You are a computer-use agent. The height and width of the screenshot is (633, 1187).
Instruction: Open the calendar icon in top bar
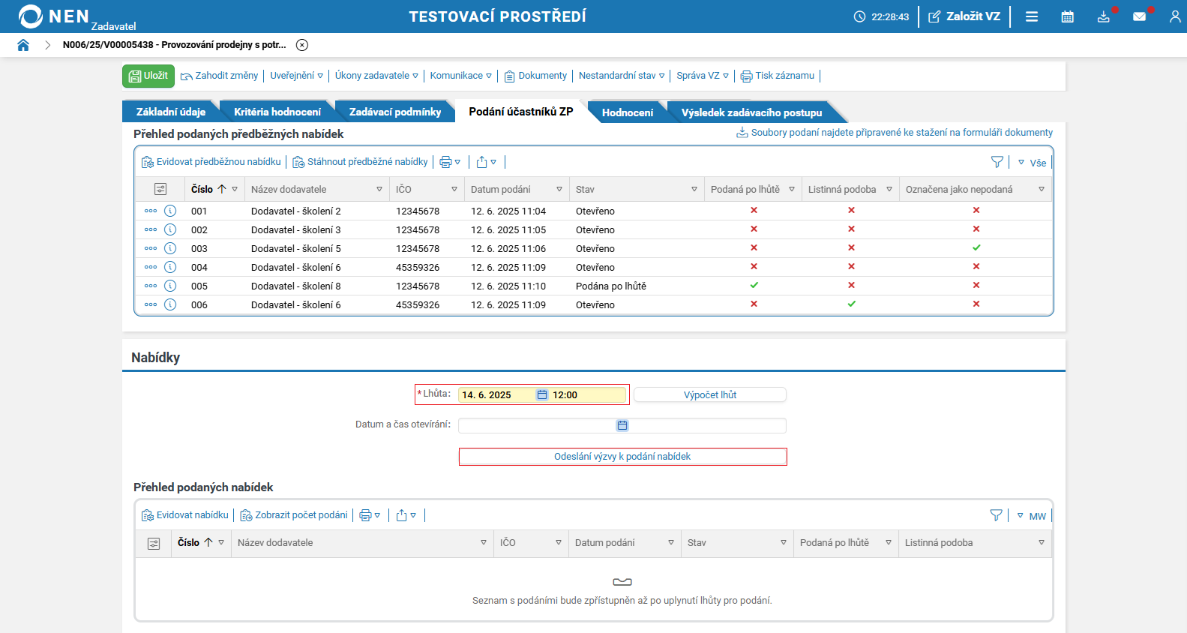(1067, 16)
